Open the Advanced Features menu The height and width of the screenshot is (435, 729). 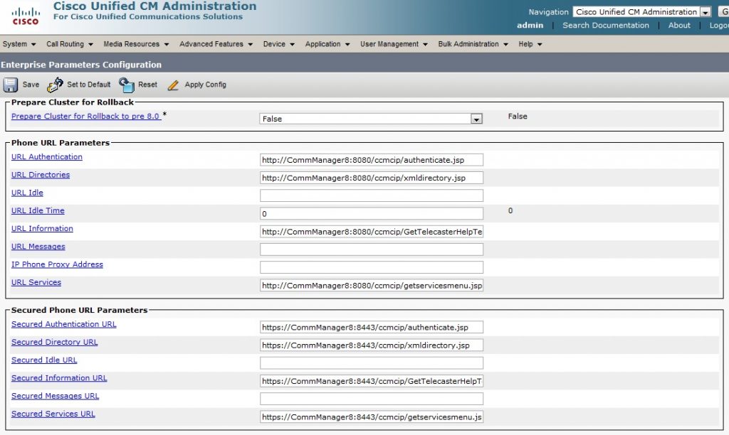(x=216, y=44)
